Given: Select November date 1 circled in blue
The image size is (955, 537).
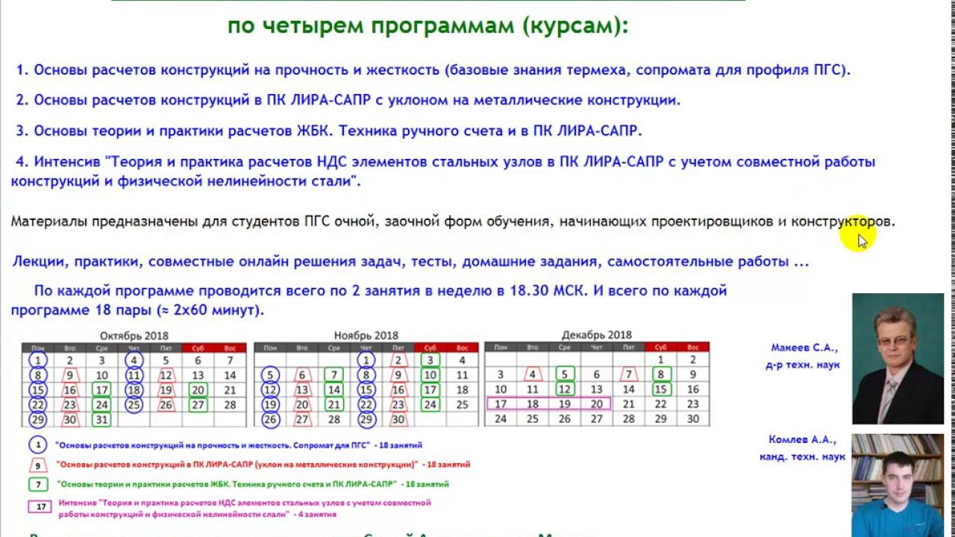Looking at the screenshot, I should 366,360.
